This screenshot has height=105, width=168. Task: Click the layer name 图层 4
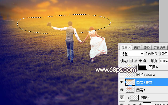(141, 90)
